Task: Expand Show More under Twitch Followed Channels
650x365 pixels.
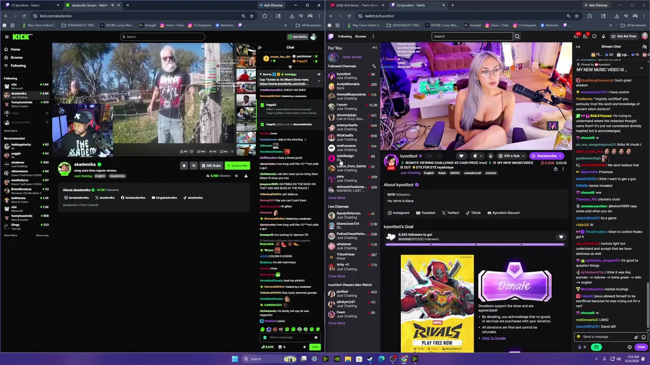Action: pyautogui.click(x=336, y=198)
